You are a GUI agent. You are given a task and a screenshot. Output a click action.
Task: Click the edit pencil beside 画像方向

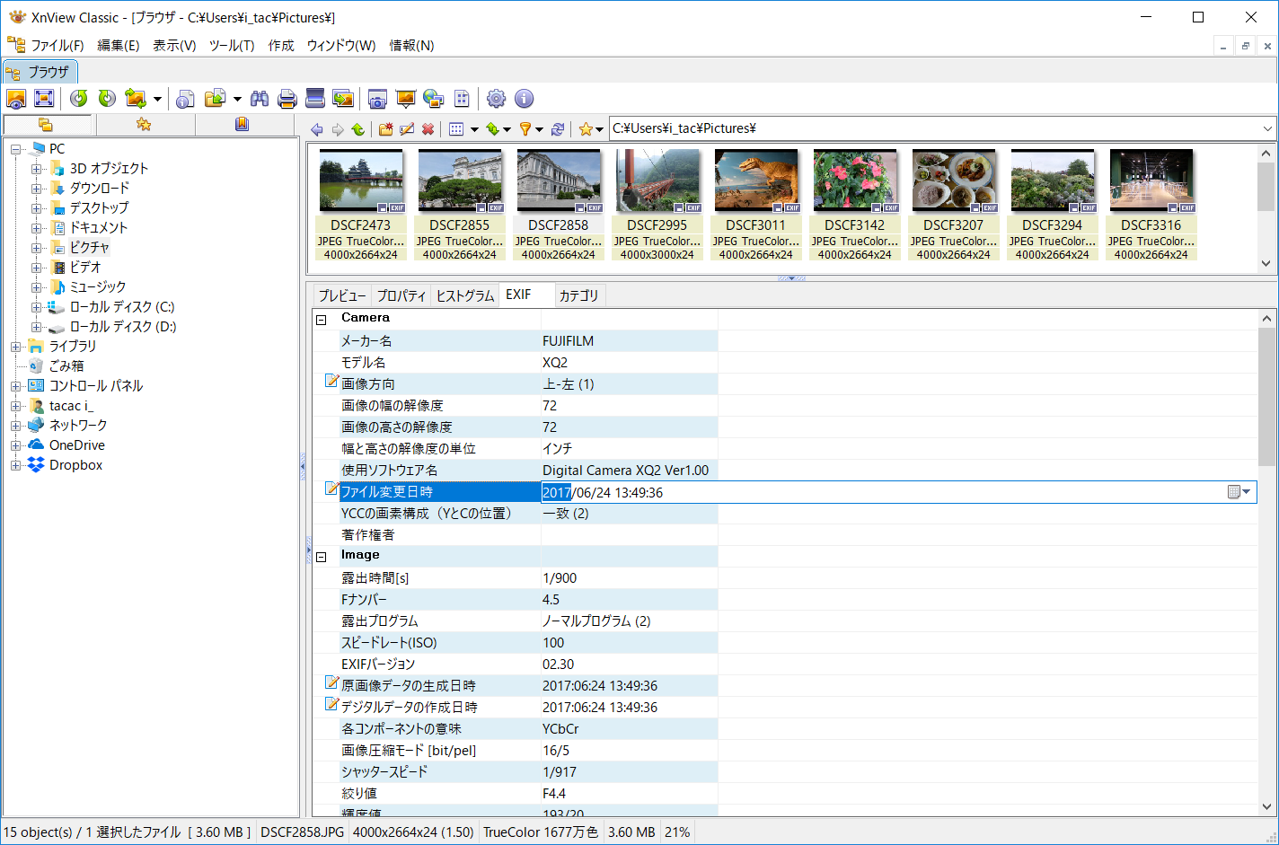pyautogui.click(x=331, y=381)
